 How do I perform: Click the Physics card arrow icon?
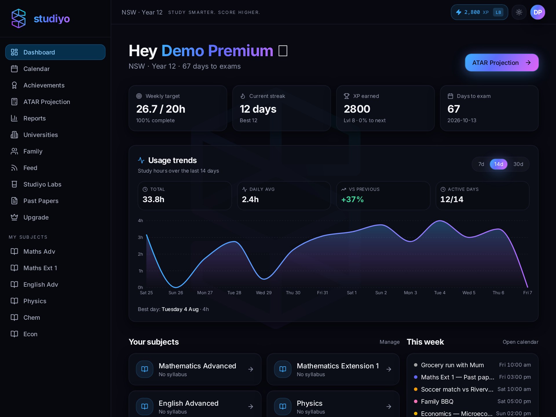tap(389, 407)
